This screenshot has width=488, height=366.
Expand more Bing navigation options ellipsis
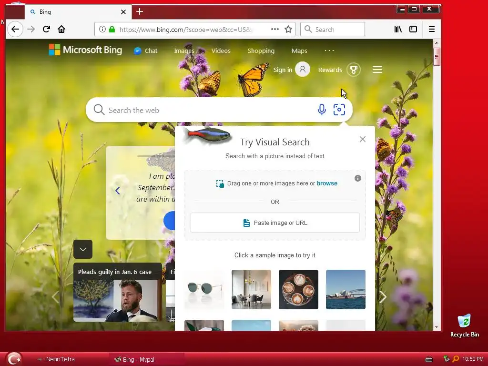click(x=329, y=51)
